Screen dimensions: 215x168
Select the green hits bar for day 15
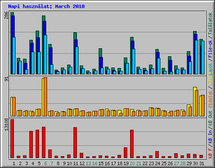pos(100,61)
